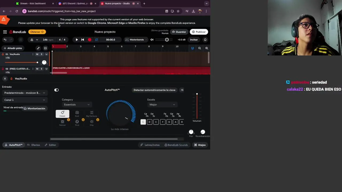The width and height of the screenshot is (342, 192).
Task: Click Guardar to save project
Action: (x=179, y=32)
